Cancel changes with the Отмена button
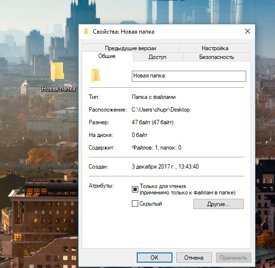Image resolution: width=275 pixels, height=268 pixels. pos(194,257)
